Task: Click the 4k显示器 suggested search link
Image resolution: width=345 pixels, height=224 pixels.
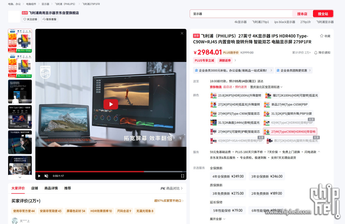Action: [240, 22]
